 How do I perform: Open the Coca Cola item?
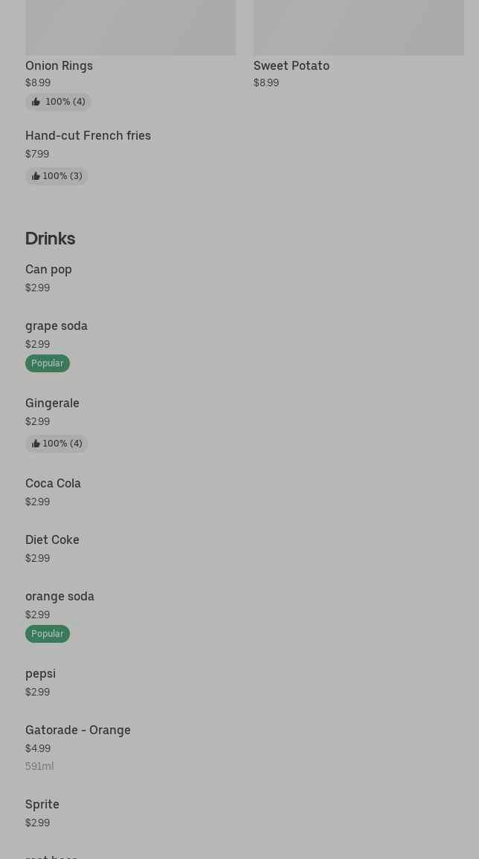coord(53,484)
